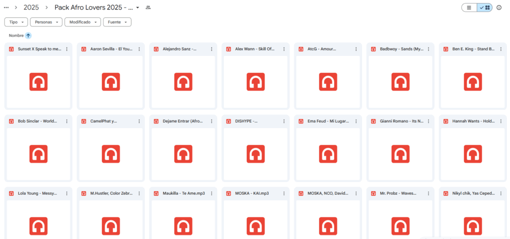The image size is (510, 239).
Task: Open more options for Aaron Sevilla file
Action: pos(139,49)
